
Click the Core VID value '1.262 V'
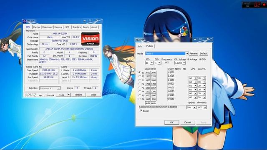73,44
